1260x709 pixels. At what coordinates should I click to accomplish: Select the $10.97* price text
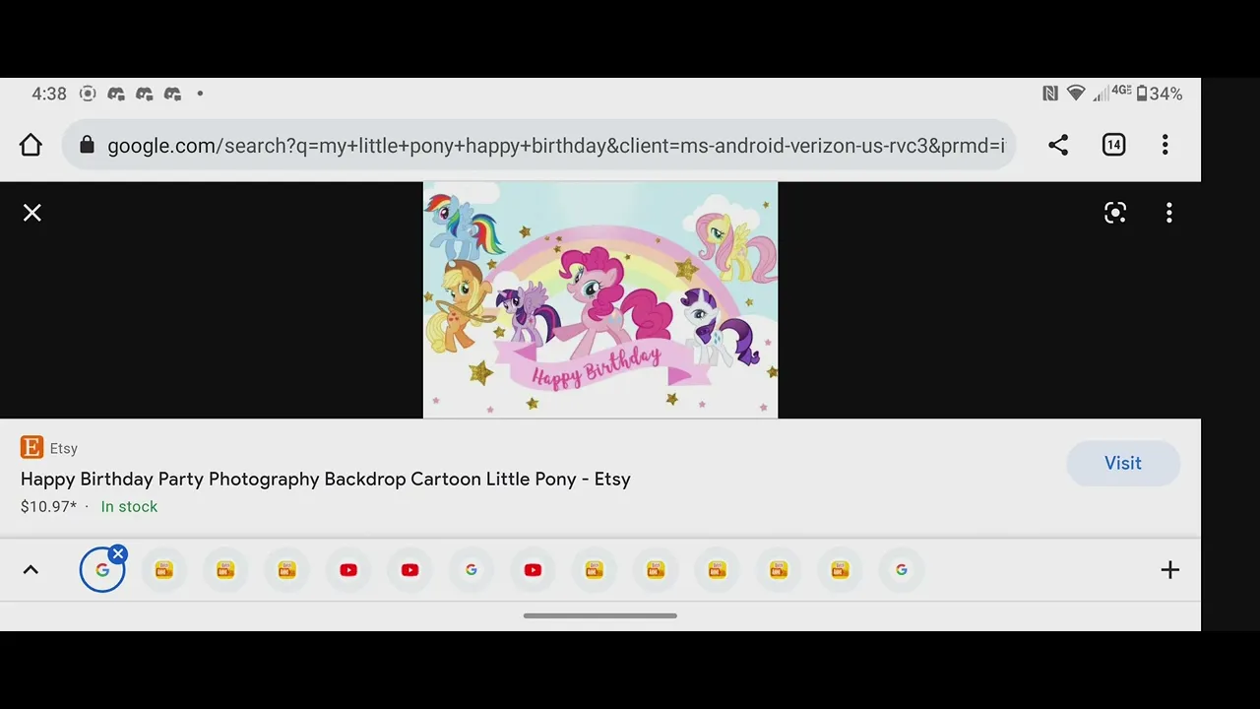click(48, 507)
